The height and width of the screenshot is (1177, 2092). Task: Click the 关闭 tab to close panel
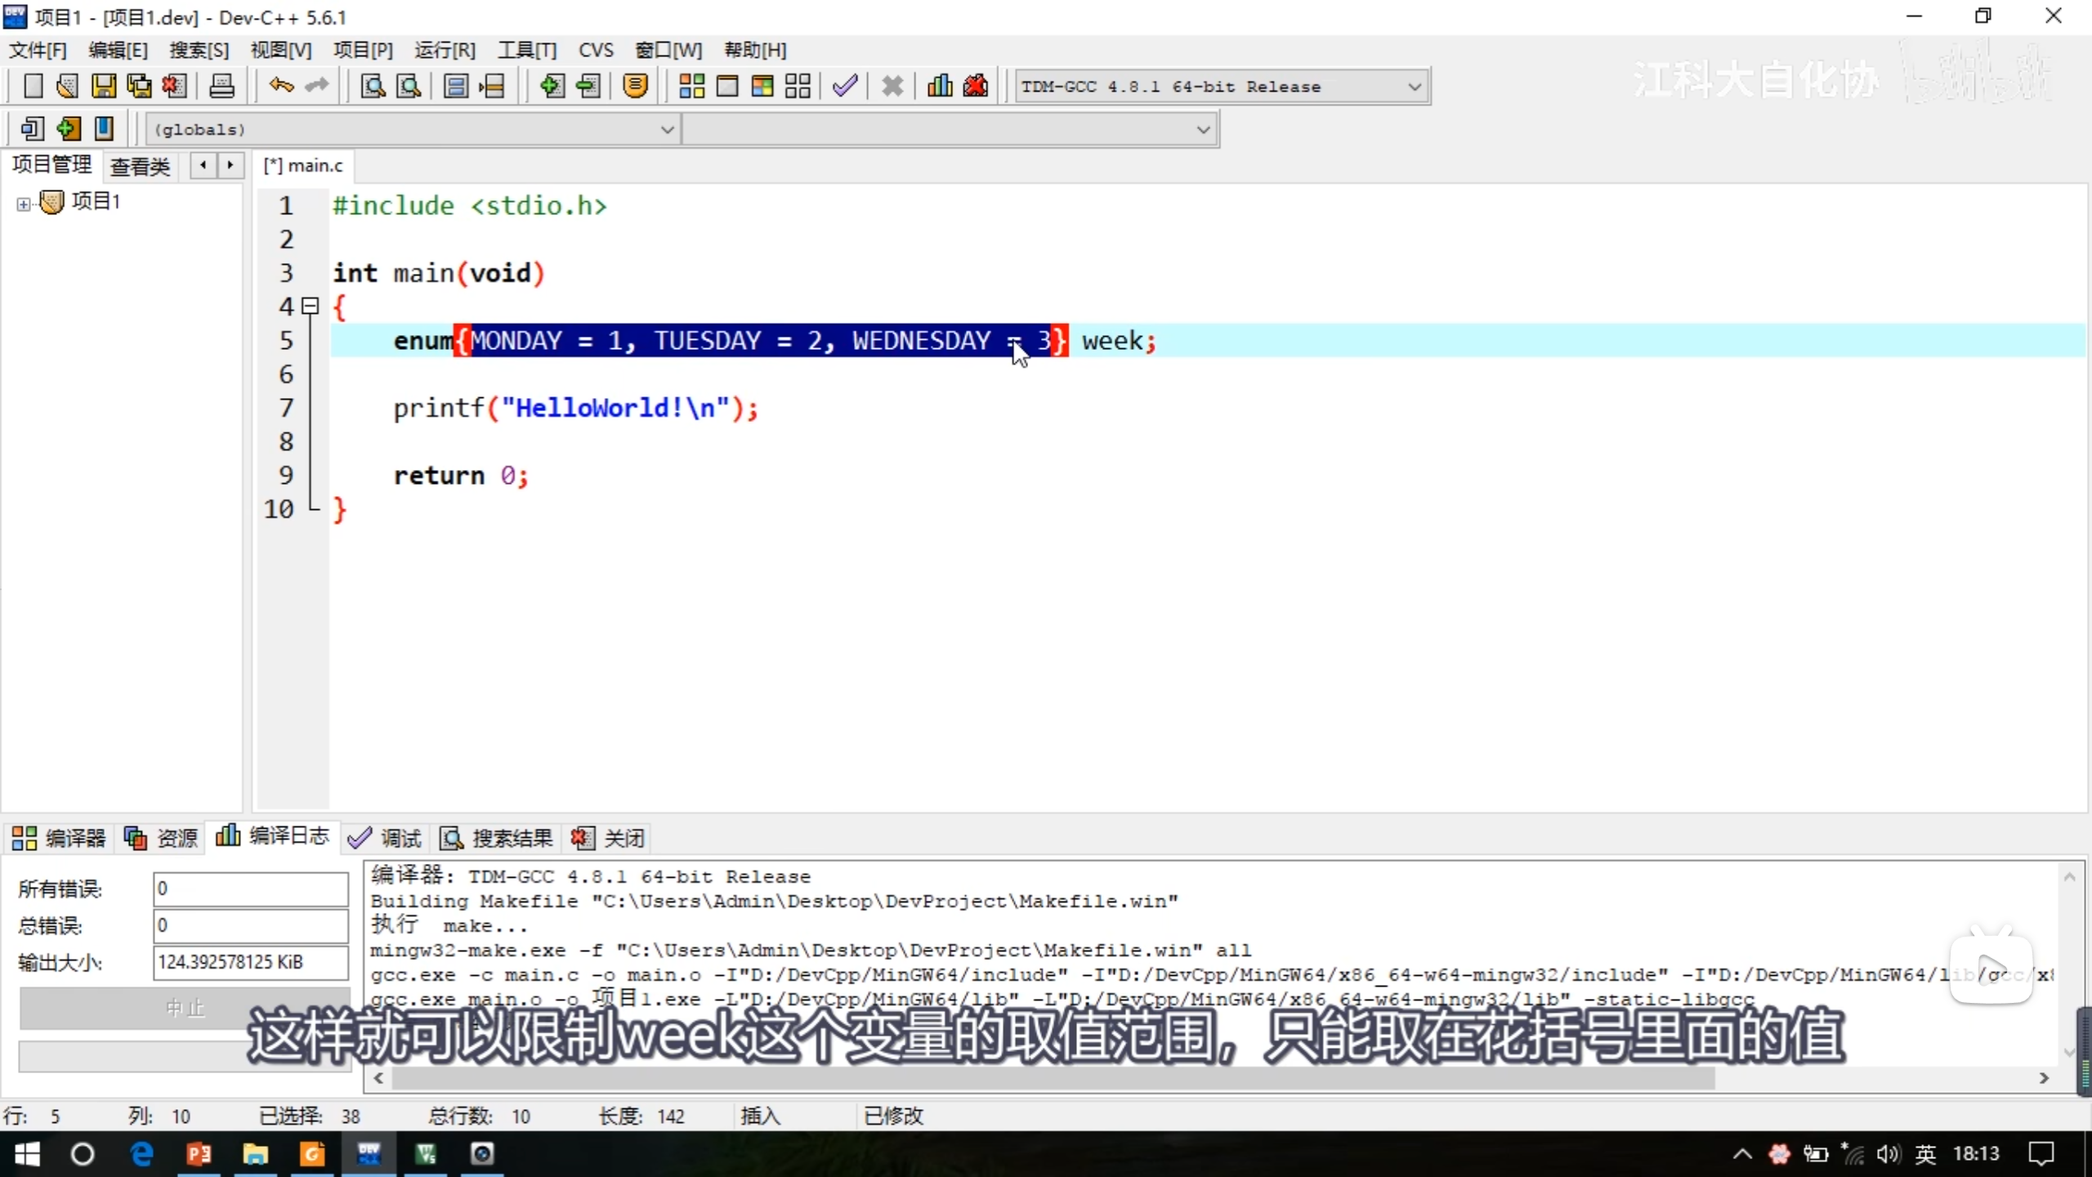(609, 838)
